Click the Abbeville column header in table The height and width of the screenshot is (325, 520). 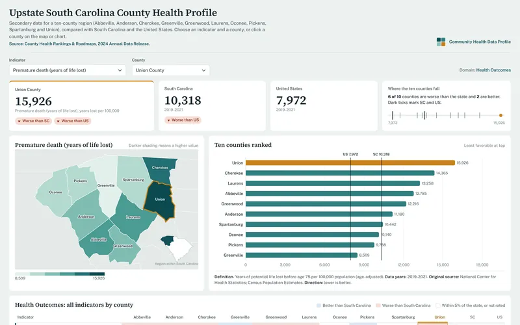[142, 317]
